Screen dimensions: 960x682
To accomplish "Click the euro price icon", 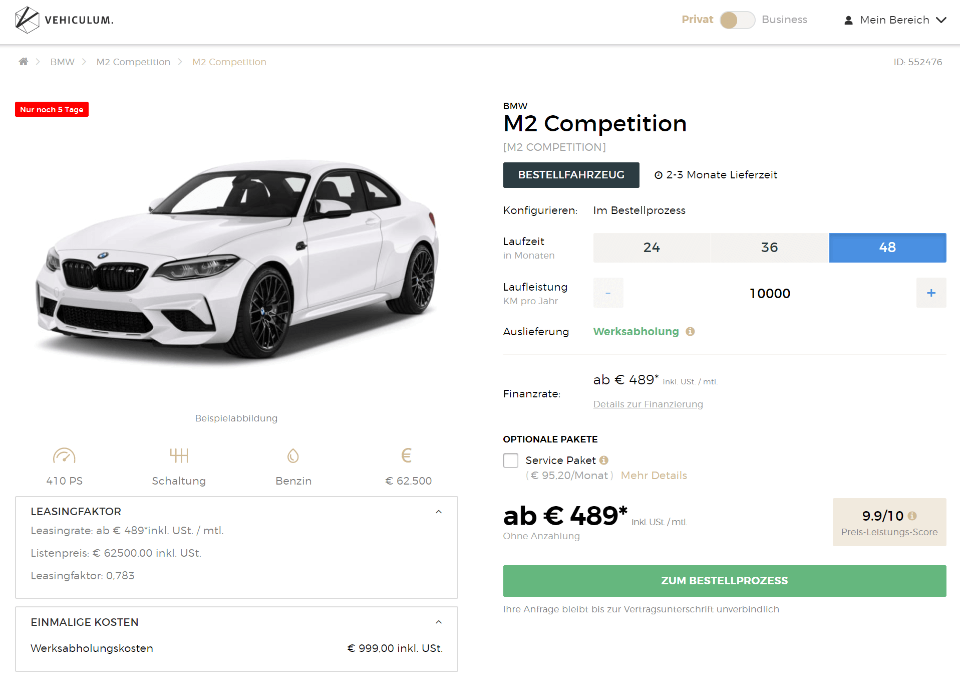I will [407, 456].
